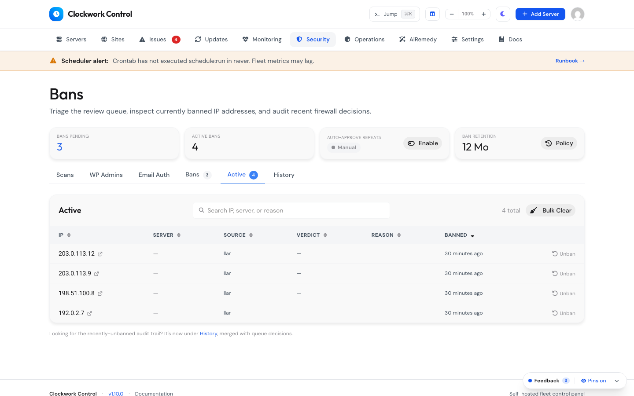634x396 pixels.
Task: Sort table by IP column
Action: point(65,235)
